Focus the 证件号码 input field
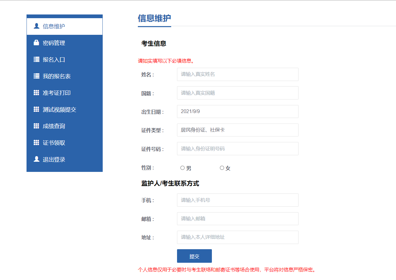396x280 pixels. (238, 148)
